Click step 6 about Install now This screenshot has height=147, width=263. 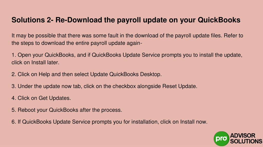coord(109,122)
